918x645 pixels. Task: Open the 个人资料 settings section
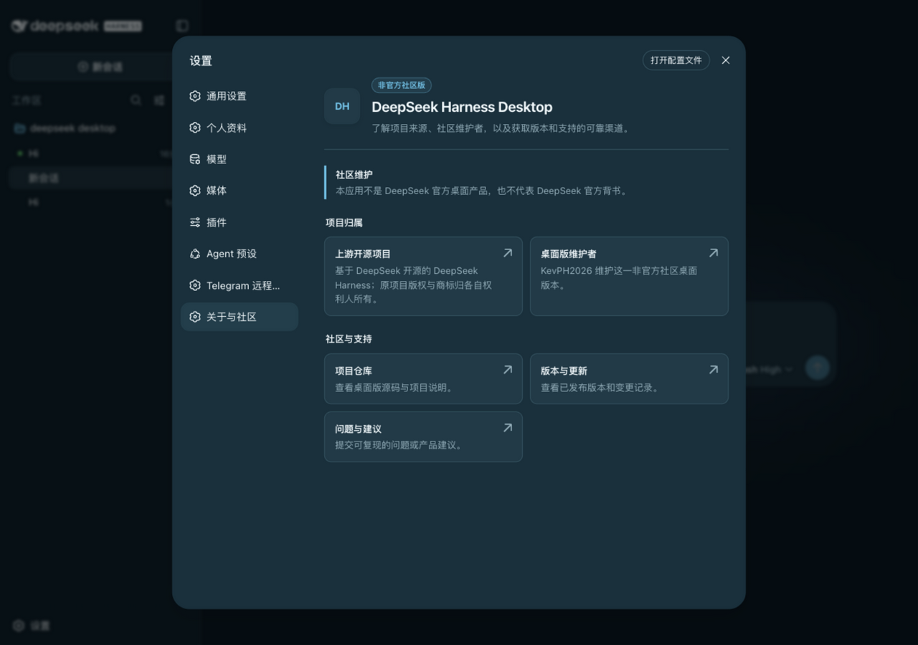pos(239,128)
